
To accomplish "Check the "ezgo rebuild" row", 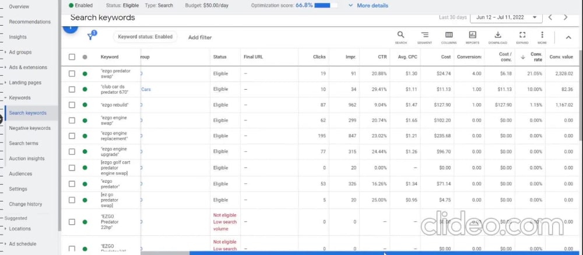I will 72,105.
